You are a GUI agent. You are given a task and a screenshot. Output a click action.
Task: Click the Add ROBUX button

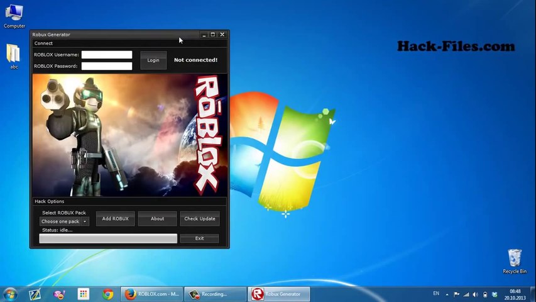pyautogui.click(x=115, y=218)
